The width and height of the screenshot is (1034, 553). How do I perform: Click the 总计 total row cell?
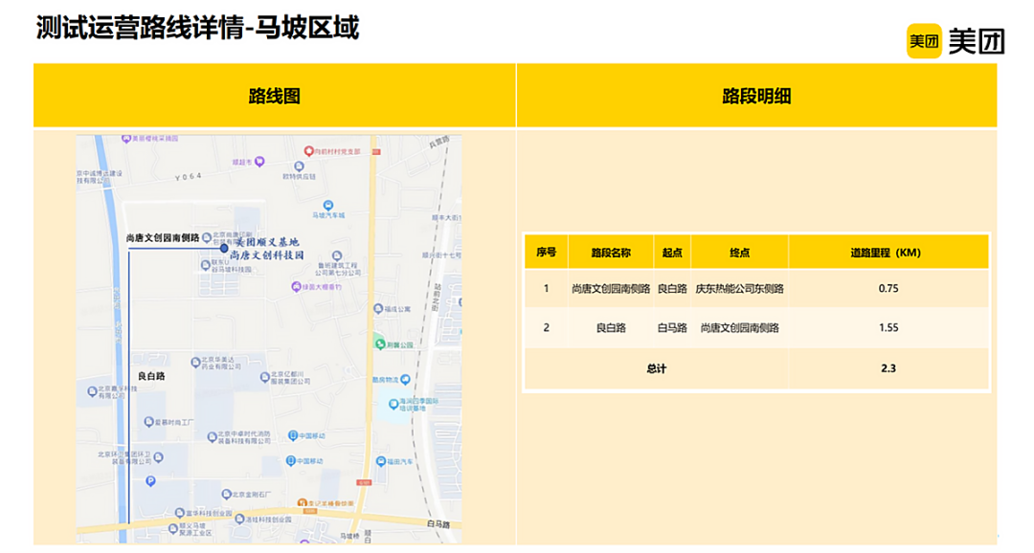coord(656,368)
